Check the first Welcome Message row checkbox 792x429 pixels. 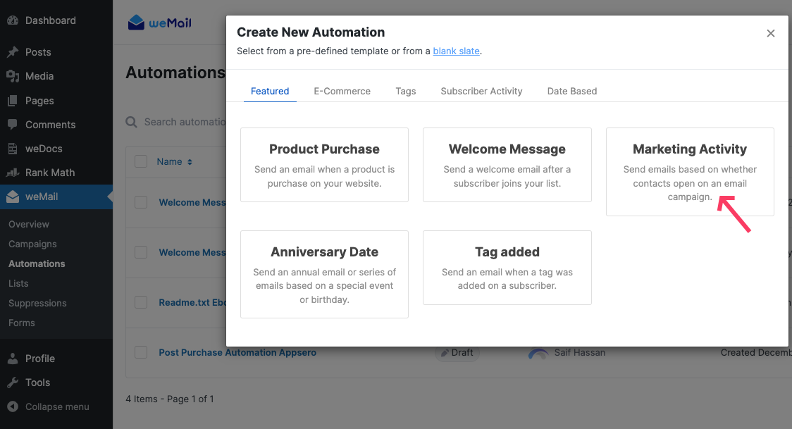pos(141,202)
